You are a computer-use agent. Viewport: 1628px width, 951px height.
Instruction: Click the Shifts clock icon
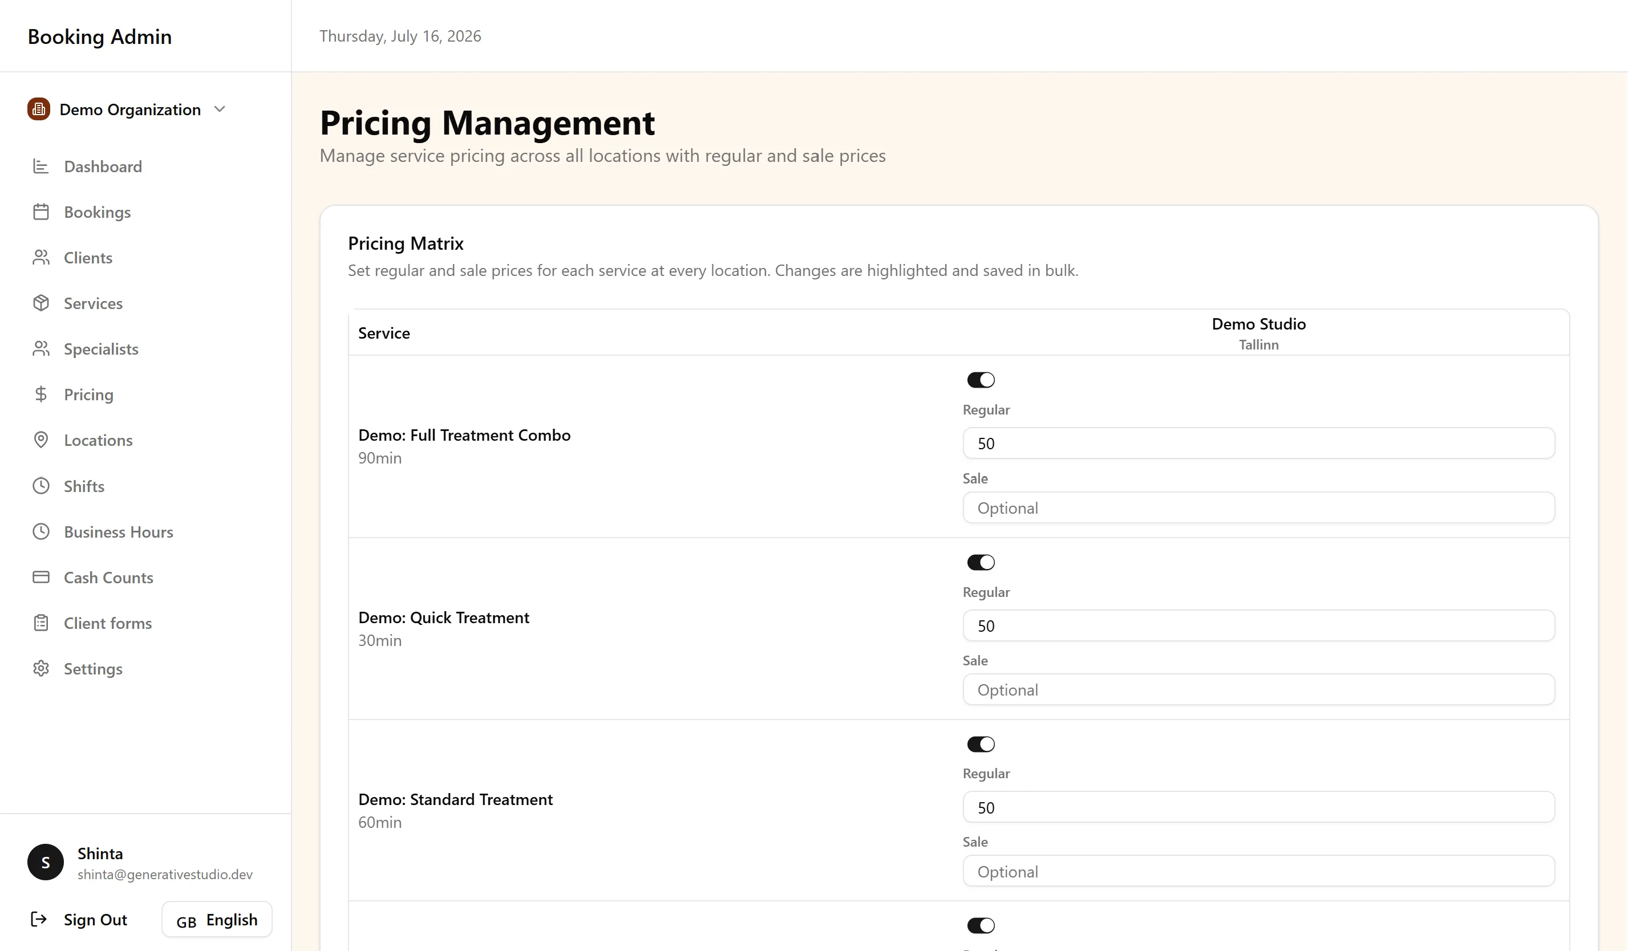point(41,486)
